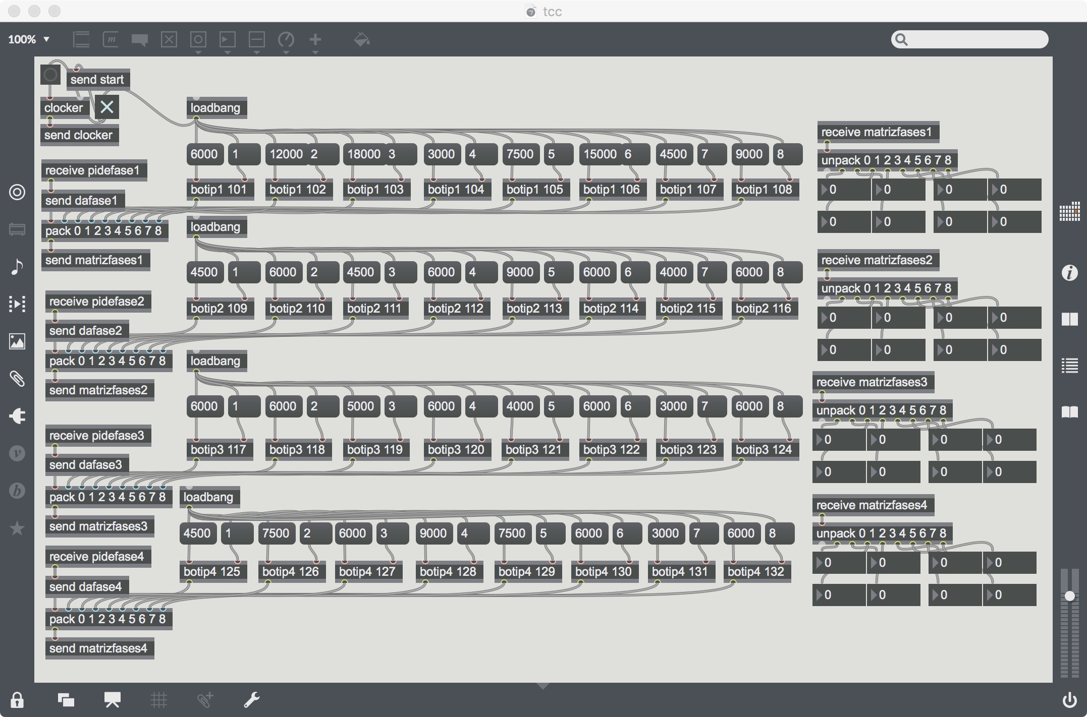Show the calendar/grid object palette icon

click(x=1069, y=212)
